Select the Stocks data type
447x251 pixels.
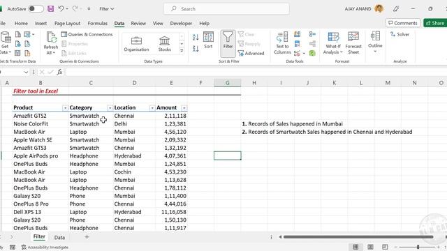tap(165, 44)
